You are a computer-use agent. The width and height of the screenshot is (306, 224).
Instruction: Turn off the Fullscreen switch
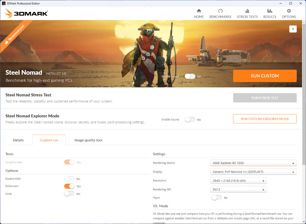[x=69, y=186]
